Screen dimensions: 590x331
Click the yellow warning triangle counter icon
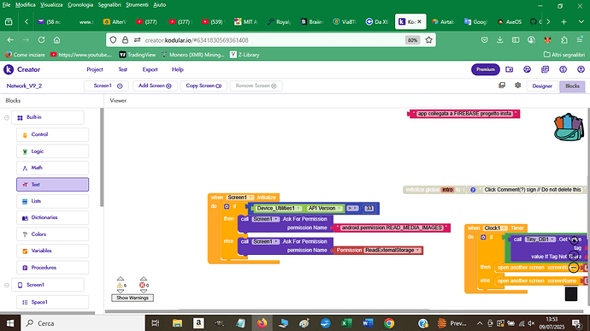120,286
